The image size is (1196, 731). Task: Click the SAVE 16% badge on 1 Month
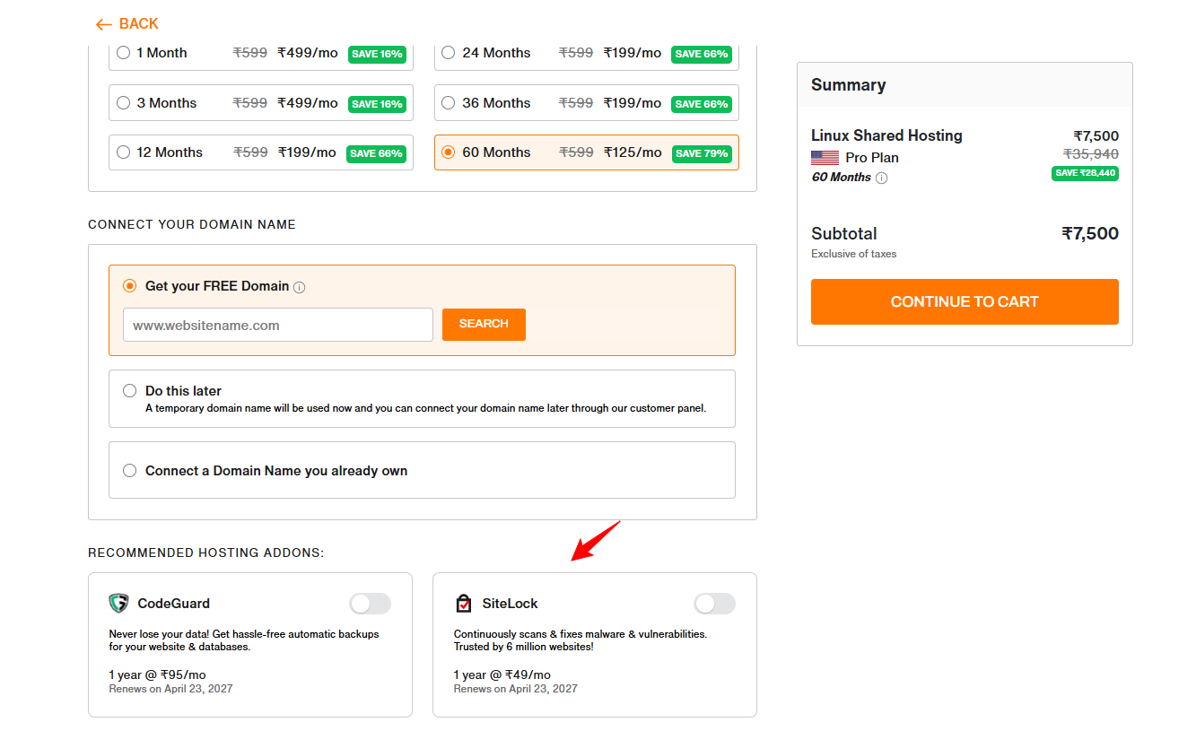[x=378, y=54]
